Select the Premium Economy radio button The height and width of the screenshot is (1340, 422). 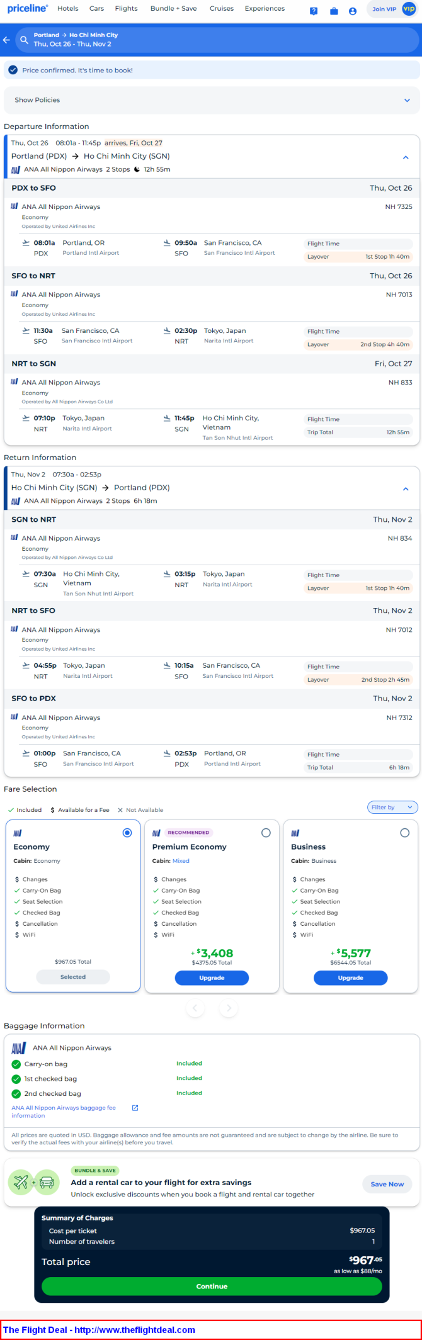click(266, 833)
